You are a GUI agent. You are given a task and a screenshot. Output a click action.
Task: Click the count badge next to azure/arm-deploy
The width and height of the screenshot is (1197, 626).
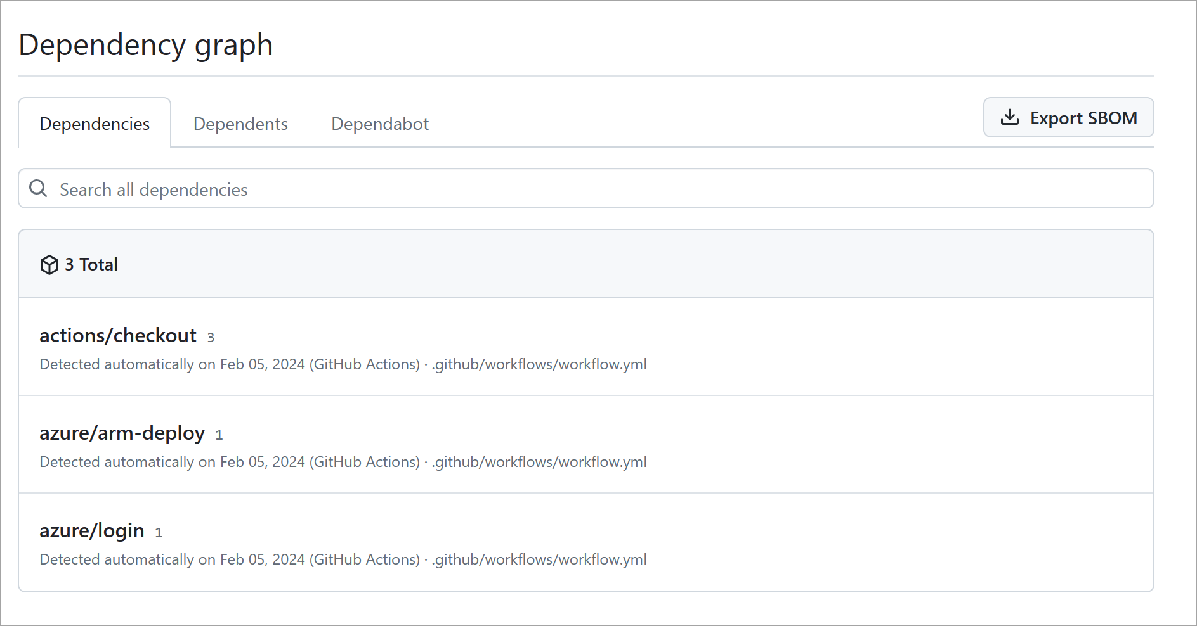point(218,435)
